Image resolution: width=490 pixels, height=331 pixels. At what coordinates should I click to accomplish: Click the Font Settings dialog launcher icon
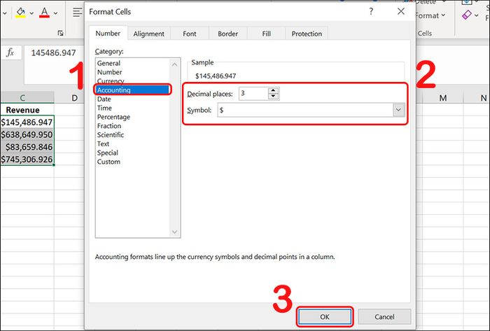click(61, 33)
